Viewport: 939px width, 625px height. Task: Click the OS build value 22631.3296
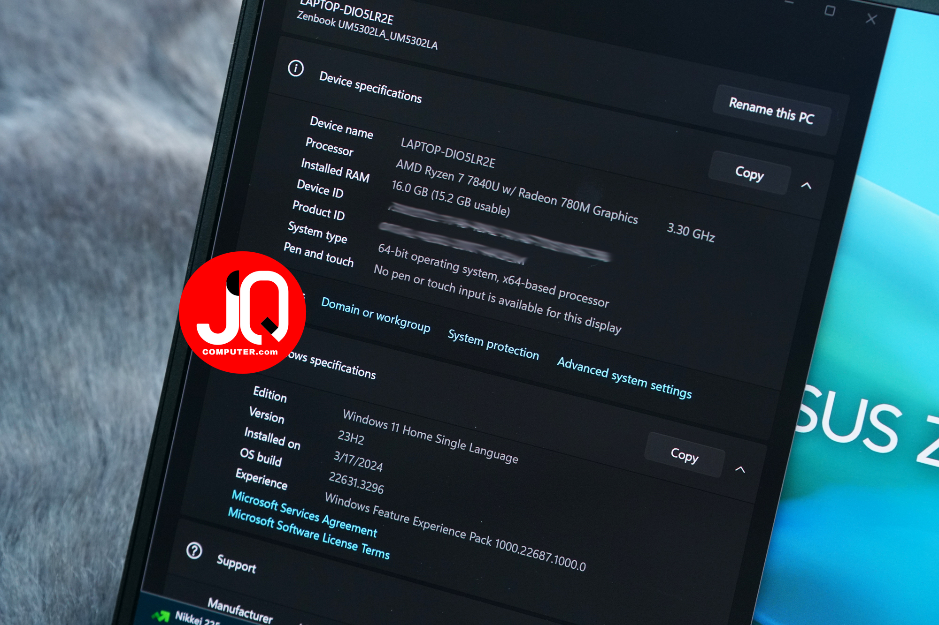pyautogui.click(x=356, y=483)
